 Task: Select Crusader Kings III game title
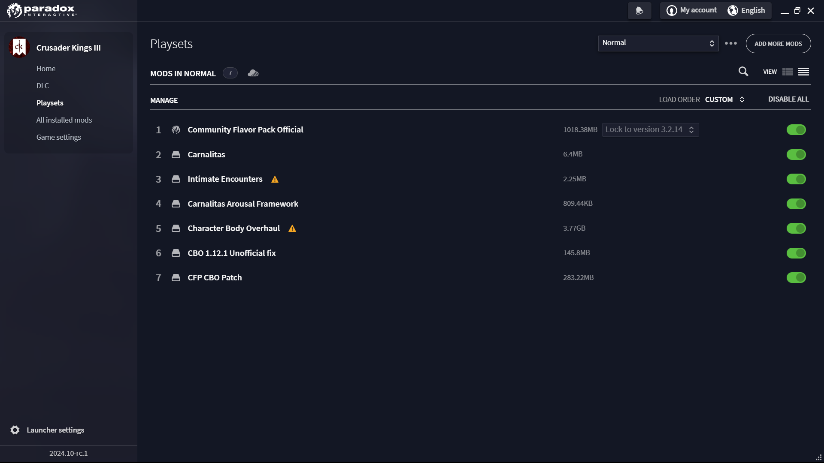coord(69,48)
